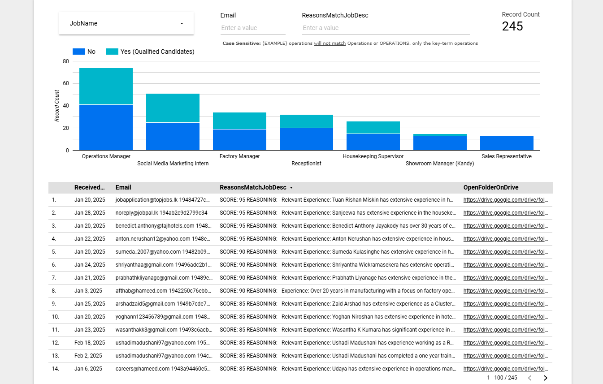Image resolution: width=603 pixels, height=384 pixels.
Task: Focus the ReasonsMatchJobDesc filter input
Action: [386, 28]
